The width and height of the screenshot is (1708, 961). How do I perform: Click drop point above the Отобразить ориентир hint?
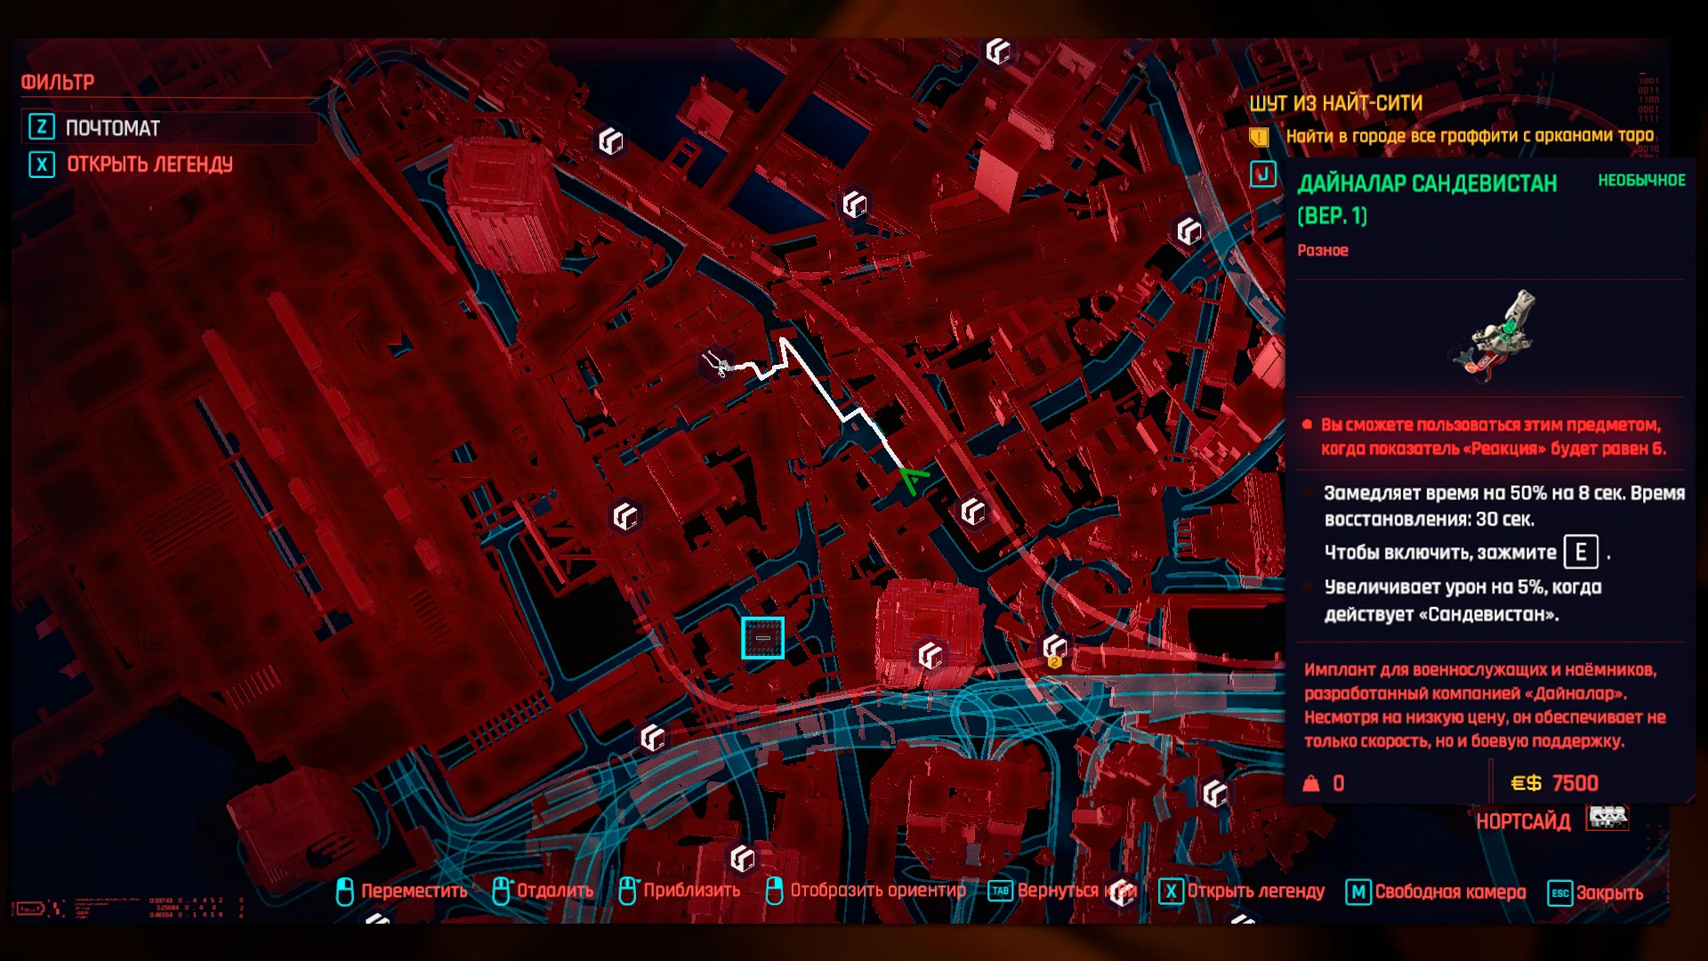742,859
